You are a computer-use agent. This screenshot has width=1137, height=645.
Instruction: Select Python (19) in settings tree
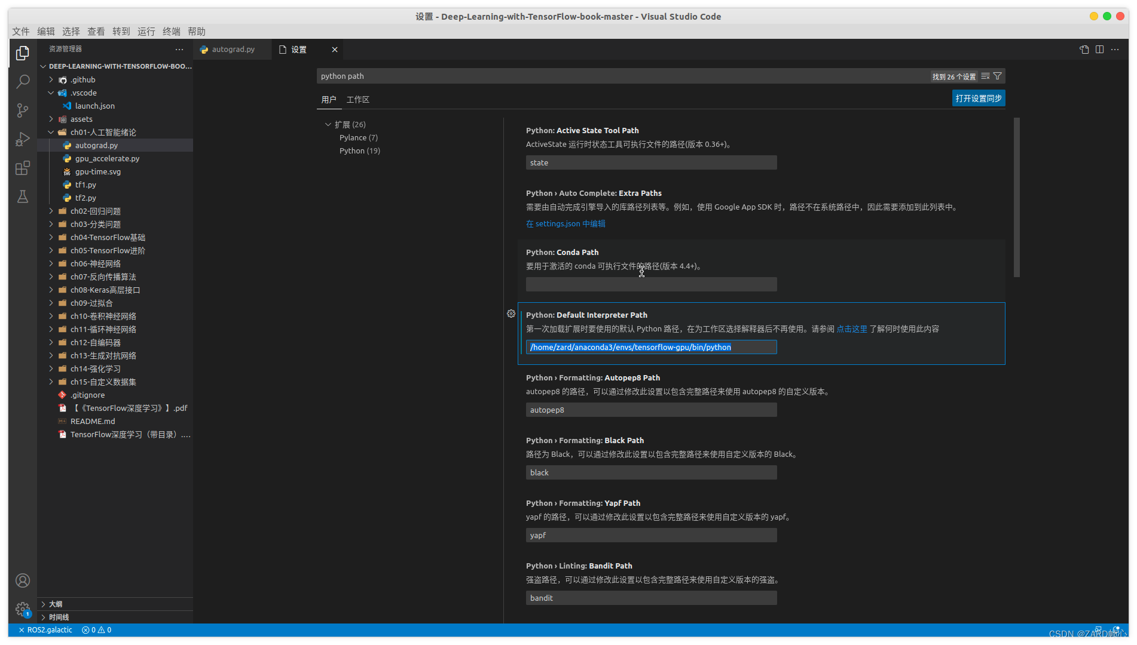pos(360,150)
